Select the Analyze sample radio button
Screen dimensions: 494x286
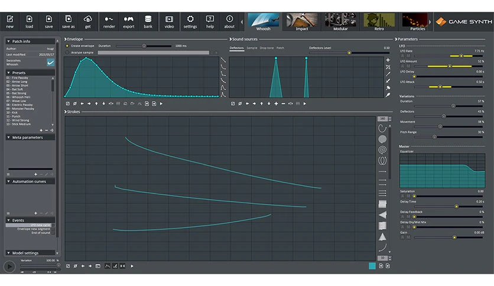pyautogui.click(x=67, y=53)
